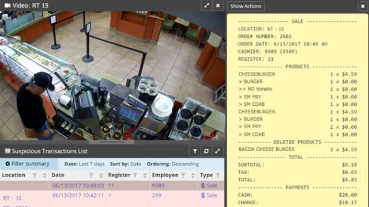Filter the Date column

[x=91, y=175]
